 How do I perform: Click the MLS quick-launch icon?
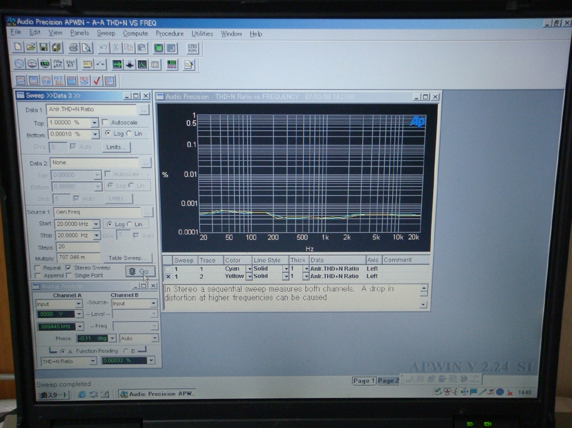click(x=84, y=80)
